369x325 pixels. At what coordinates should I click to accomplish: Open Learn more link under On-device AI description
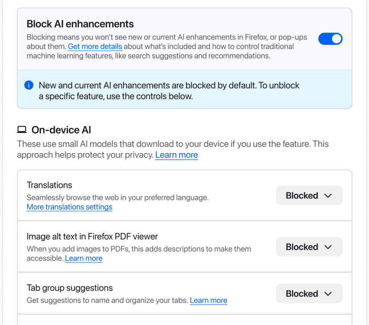pyautogui.click(x=176, y=155)
